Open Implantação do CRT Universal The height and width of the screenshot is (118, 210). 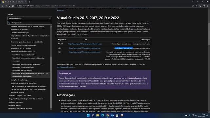(x=21, y=48)
